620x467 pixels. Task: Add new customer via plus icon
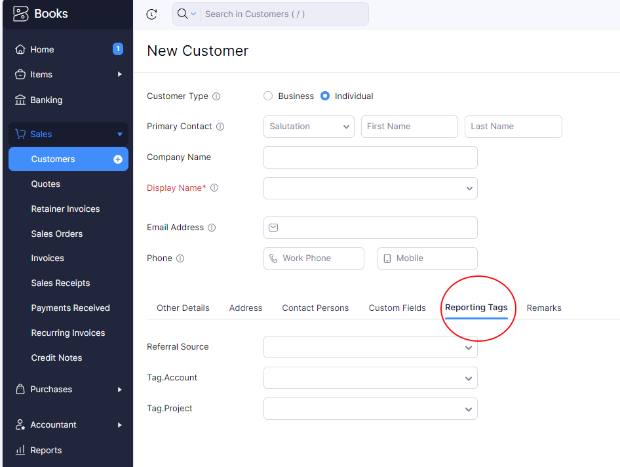(x=118, y=159)
